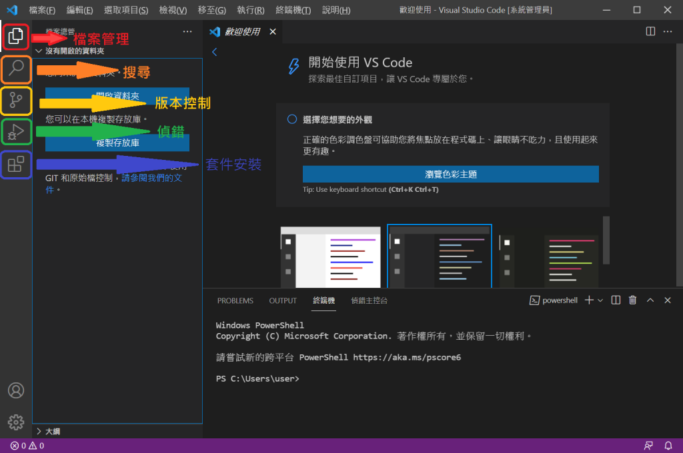The height and width of the screenshot is (453, 683).
Task: Open Explorer panel more actions ellipsis
Action: pyautogui.click(x=187, y=31)
